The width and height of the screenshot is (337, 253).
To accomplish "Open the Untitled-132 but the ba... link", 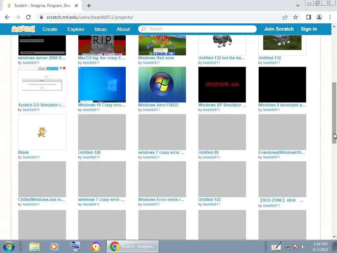I will pyautogui.click(x=221, y=58).
